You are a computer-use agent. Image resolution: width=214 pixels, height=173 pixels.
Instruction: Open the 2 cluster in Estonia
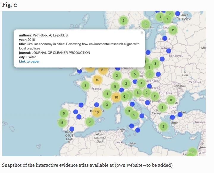tap(173, 30)
